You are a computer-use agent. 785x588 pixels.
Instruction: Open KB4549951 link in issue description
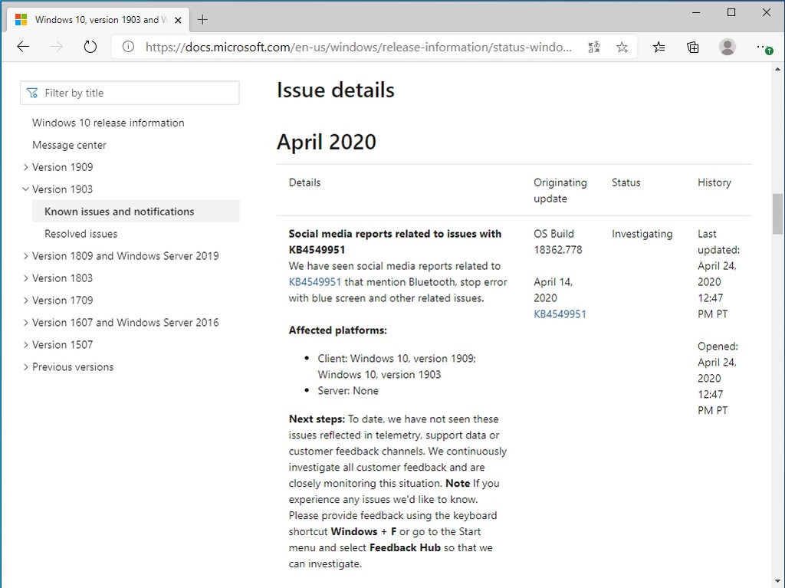(x=314, y=282)
